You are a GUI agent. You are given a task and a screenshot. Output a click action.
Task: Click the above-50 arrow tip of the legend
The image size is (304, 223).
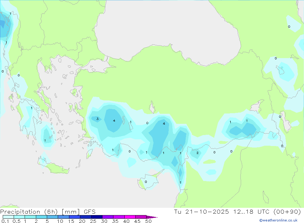click(x=152, y=217)
